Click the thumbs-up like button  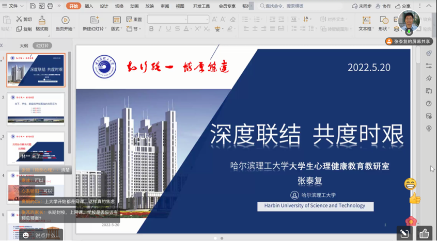point(424,234)
